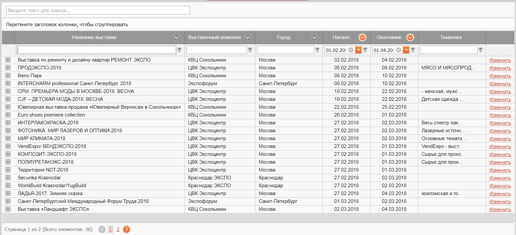Click filter icon beside Город filter field
Screen dimensions: 516x235
pyautogui.click(x=317, y=50)
